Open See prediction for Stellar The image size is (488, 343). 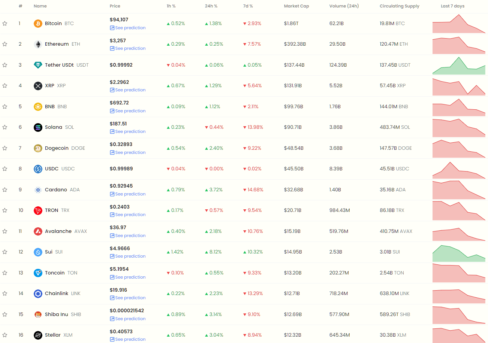[x=128, y=339]
